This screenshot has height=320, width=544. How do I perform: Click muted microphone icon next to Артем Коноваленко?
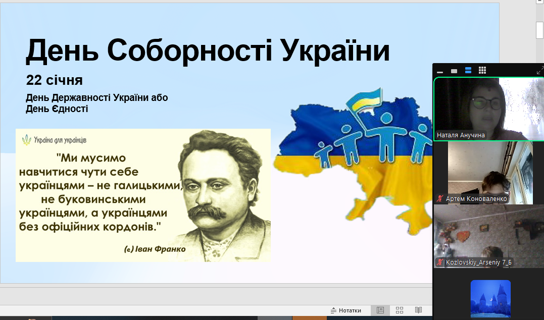440,199
